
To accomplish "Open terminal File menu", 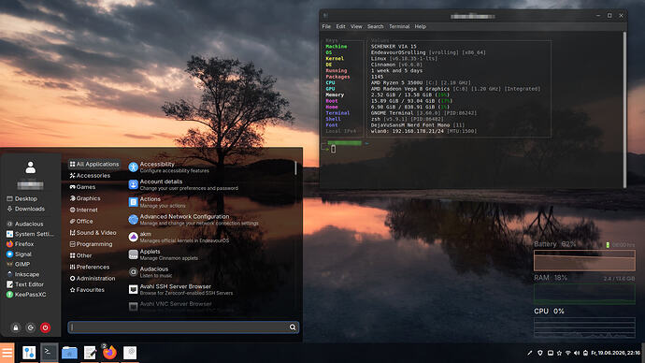I will click(x=326, y=26).
